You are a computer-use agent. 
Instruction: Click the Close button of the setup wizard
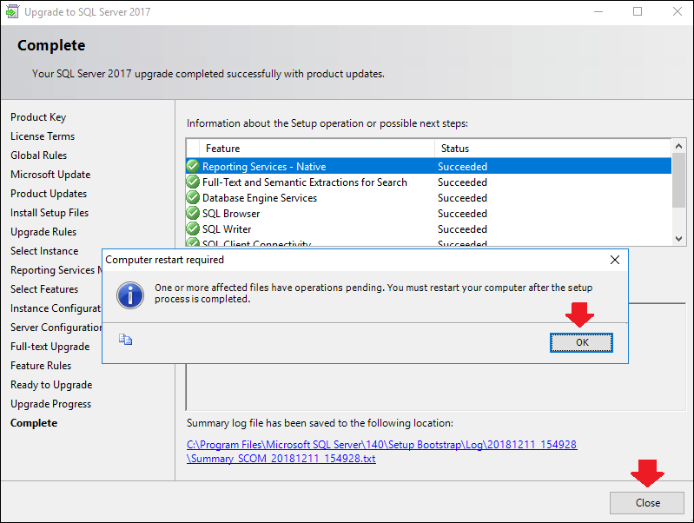(646, 503)
